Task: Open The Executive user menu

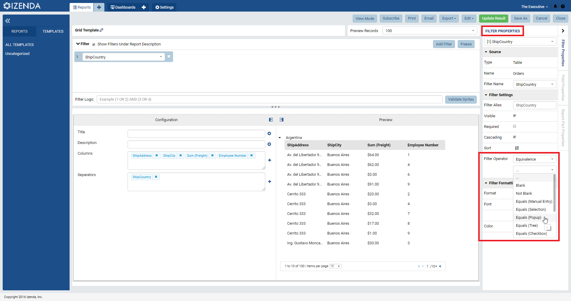Action: (534, 7)
